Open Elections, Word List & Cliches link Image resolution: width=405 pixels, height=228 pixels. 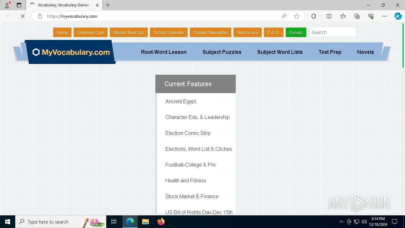point(199,149)
